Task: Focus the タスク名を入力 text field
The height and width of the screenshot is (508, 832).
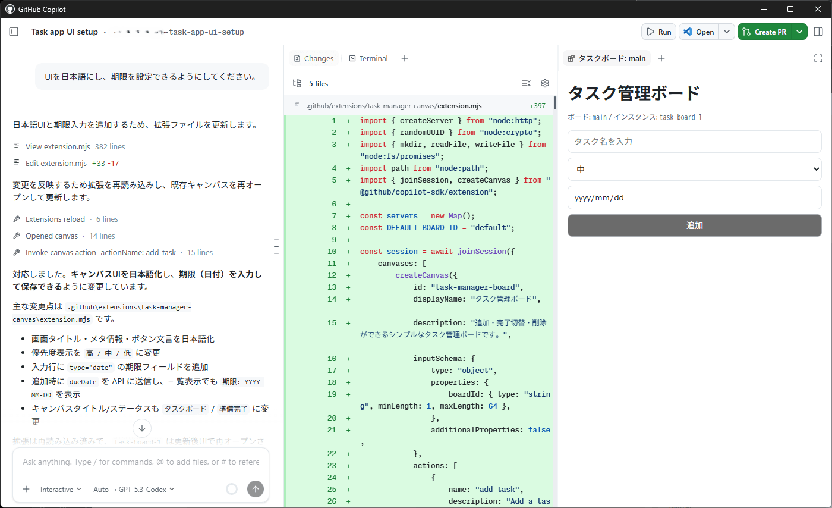Action: (x=694, y=142)
